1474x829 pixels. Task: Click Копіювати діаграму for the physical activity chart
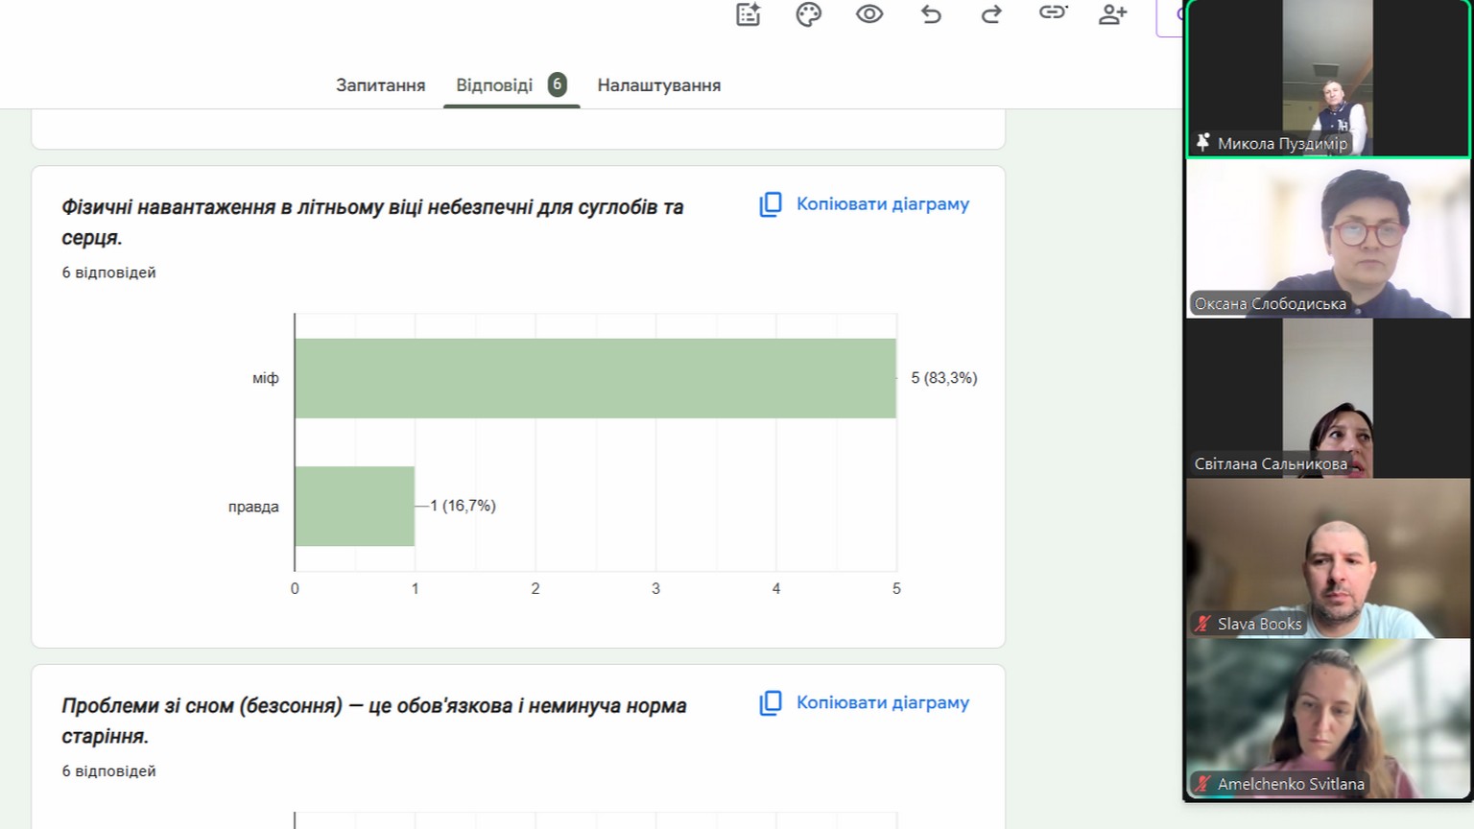click(x=865, y=204)
